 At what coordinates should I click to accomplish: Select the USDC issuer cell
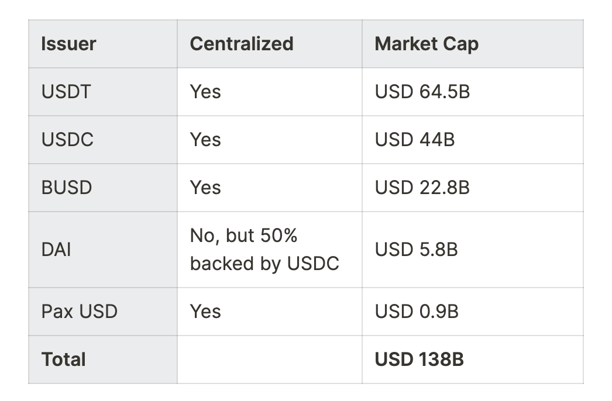pos(67,140)
